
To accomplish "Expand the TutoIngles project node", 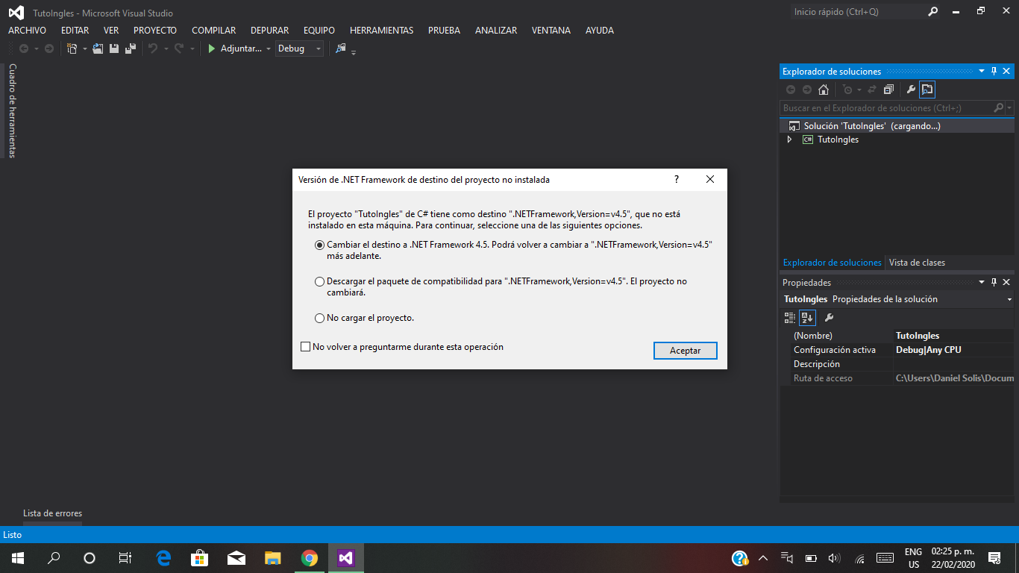I will [790, 140].
